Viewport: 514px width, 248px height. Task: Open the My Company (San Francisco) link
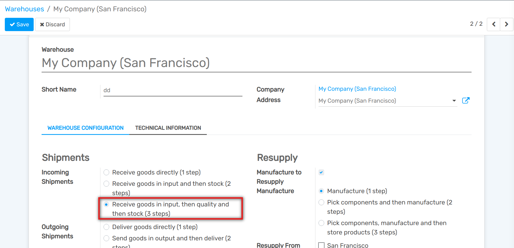click(x=357, y=89)
